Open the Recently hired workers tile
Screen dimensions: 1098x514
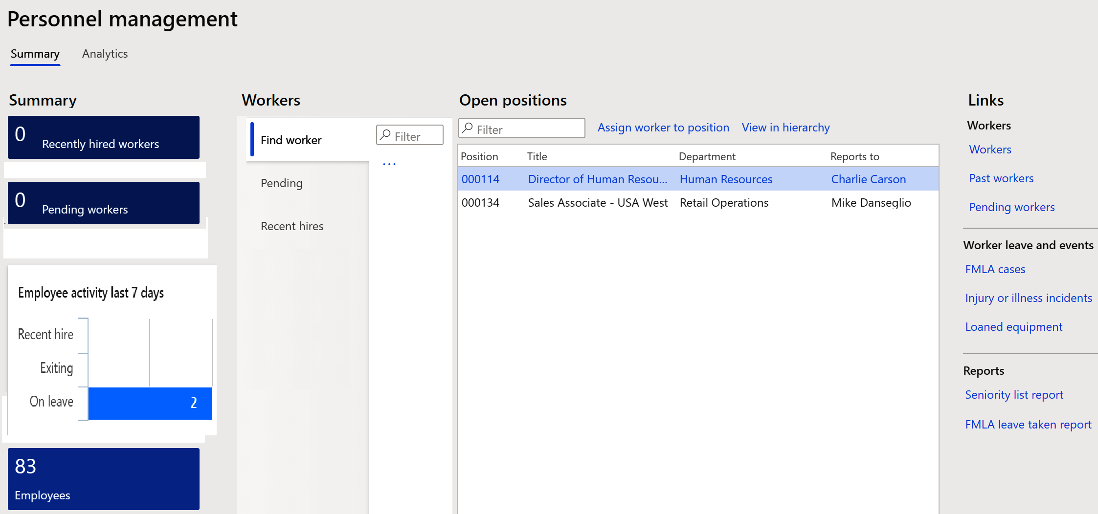pos(104,137)
